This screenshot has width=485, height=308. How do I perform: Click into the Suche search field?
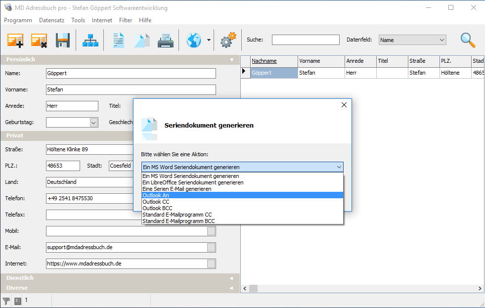pos(306,40)
